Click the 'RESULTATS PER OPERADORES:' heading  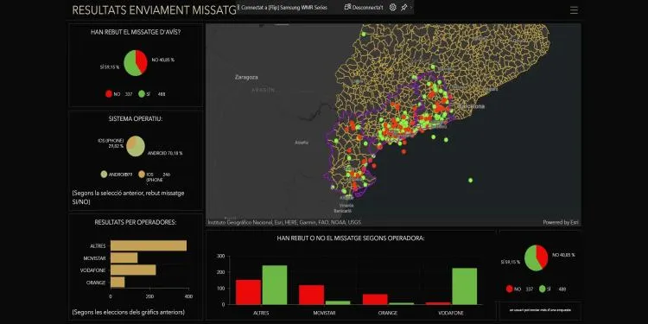136,222
